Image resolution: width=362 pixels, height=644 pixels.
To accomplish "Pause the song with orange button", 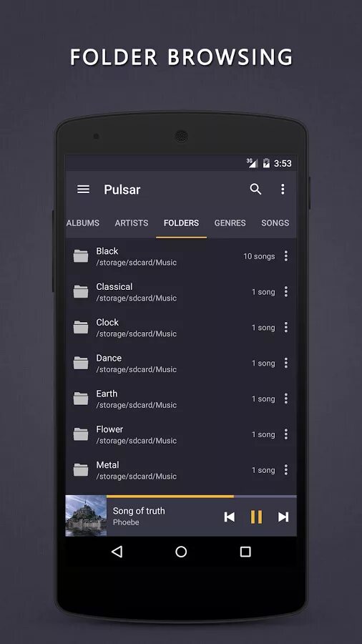I will (256, 517).
